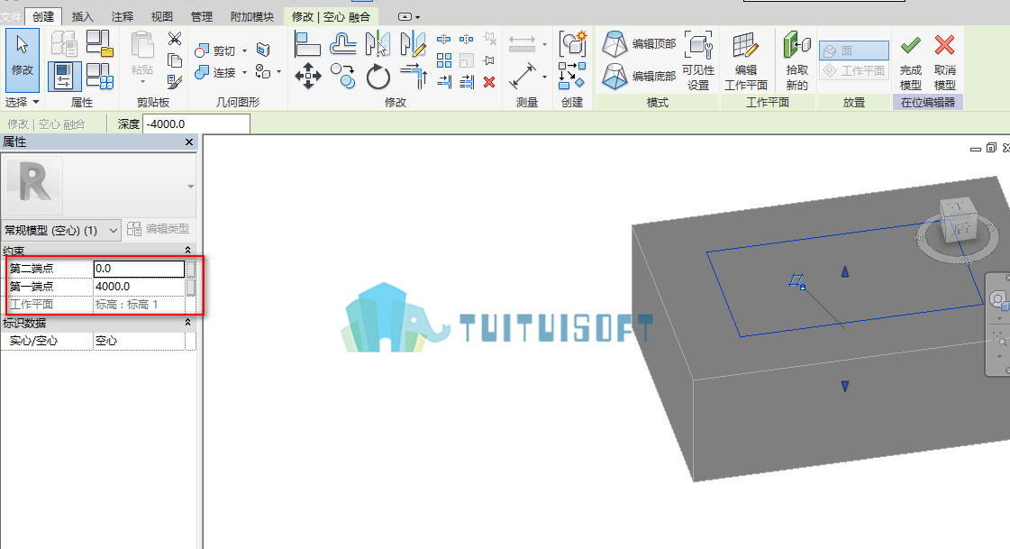Screen dimensions: 1010x549
Task: Select the Trim/Extend to Corner tool
Action: 413,76
